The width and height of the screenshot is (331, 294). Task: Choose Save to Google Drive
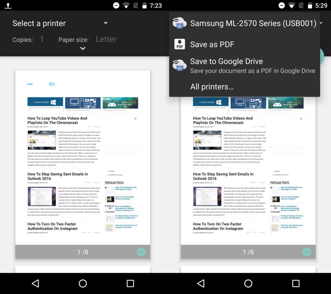coord(227,61)
